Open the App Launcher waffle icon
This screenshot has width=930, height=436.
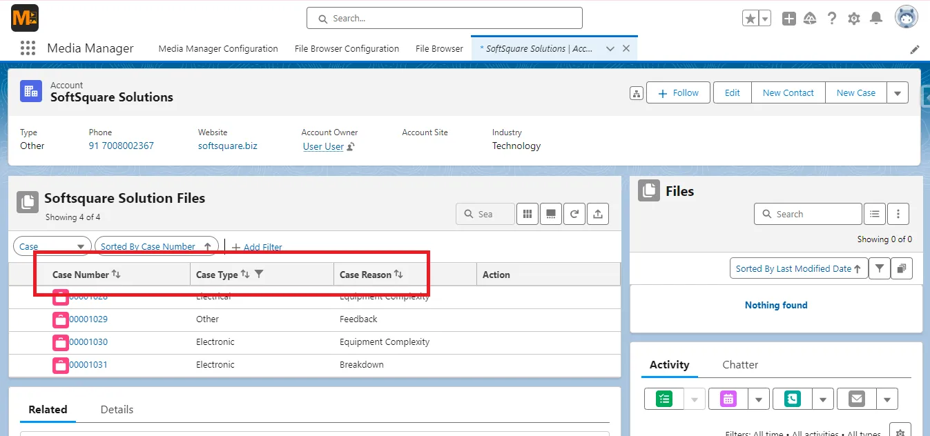(28, 48)
